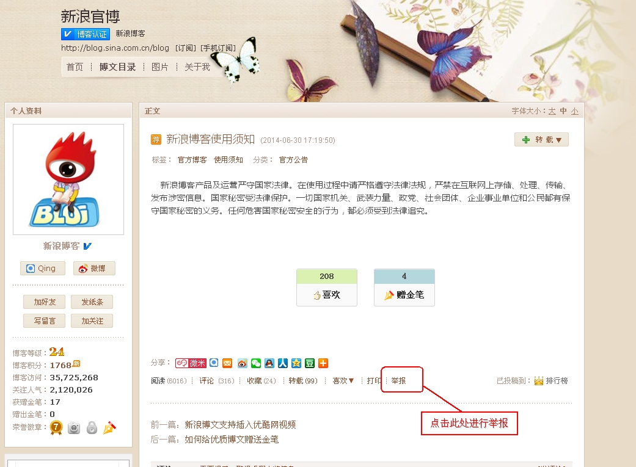This screenshot has width=636, height=467.
Task: Share by email envelope icon
Action: click(227, 363)
